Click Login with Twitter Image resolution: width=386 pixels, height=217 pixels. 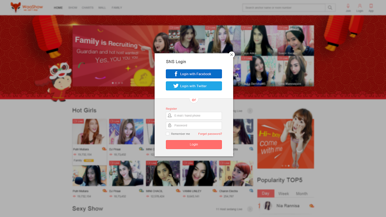tap(194, 86)
